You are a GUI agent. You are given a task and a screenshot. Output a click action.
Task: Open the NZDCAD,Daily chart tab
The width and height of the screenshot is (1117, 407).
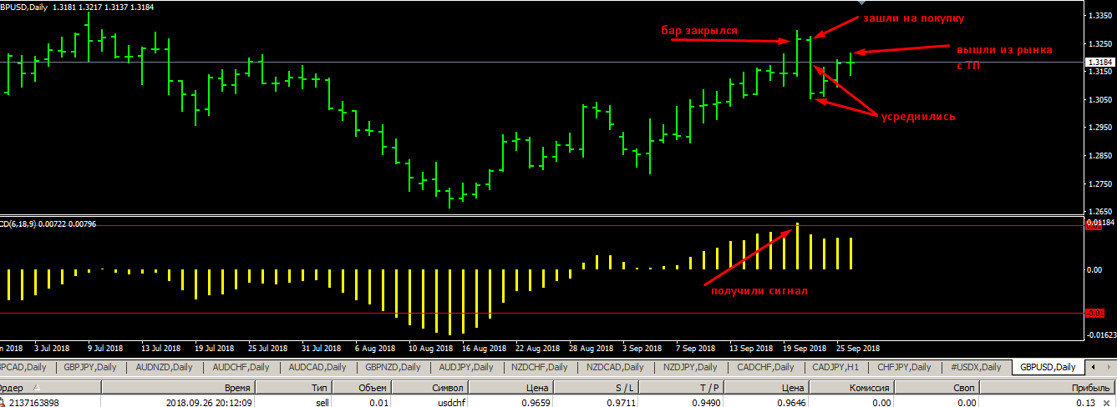tap(615, 367)
